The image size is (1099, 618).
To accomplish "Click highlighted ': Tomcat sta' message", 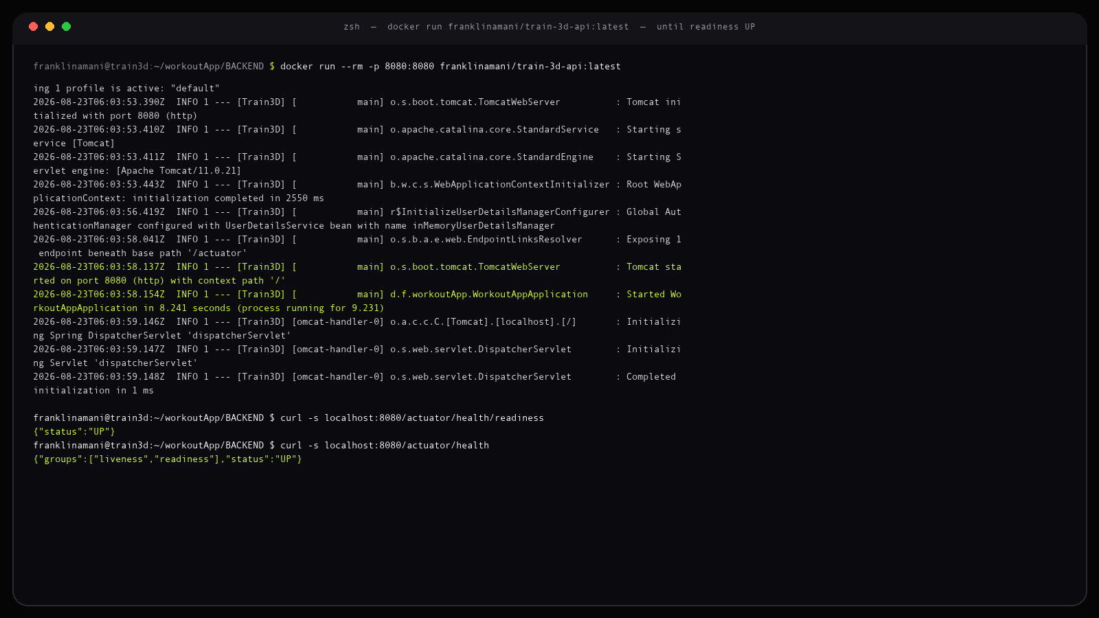I will coord(648,267).
